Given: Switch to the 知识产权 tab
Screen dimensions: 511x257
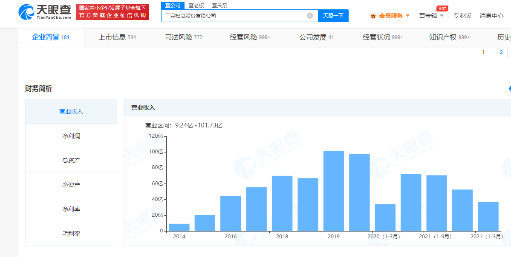Looking at the screenshot, I should pos(449,37).
